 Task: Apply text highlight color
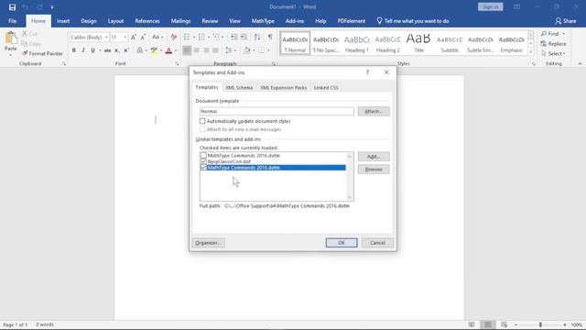pyautogui.click(x=154, y=50)
